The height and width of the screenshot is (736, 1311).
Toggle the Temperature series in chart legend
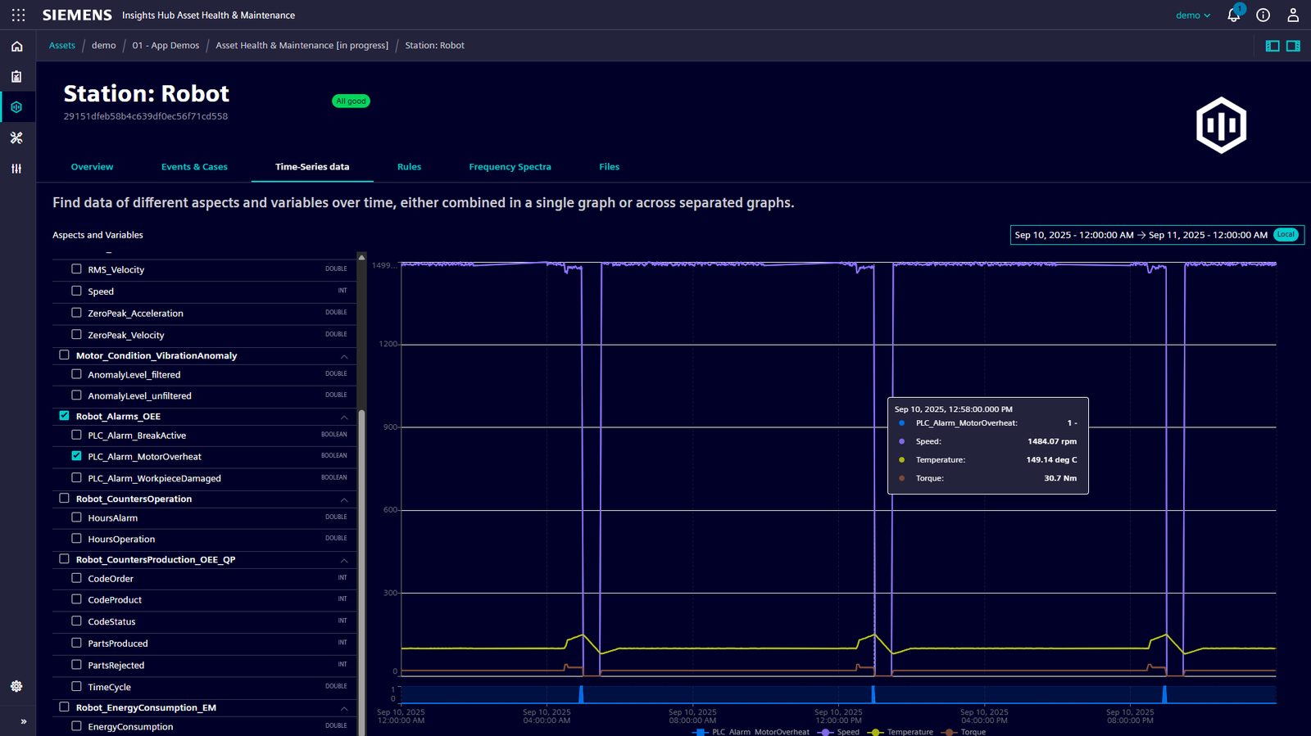[901, 732]
